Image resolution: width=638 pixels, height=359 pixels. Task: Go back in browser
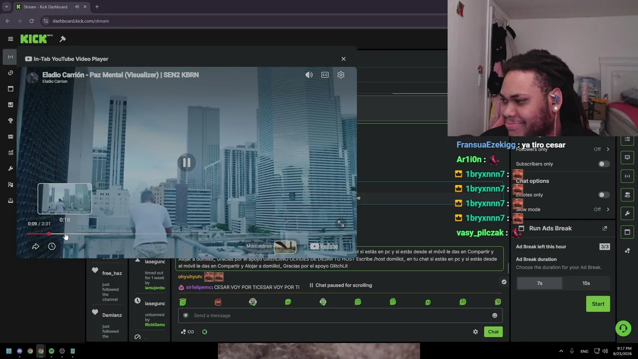tap(7, 21)
